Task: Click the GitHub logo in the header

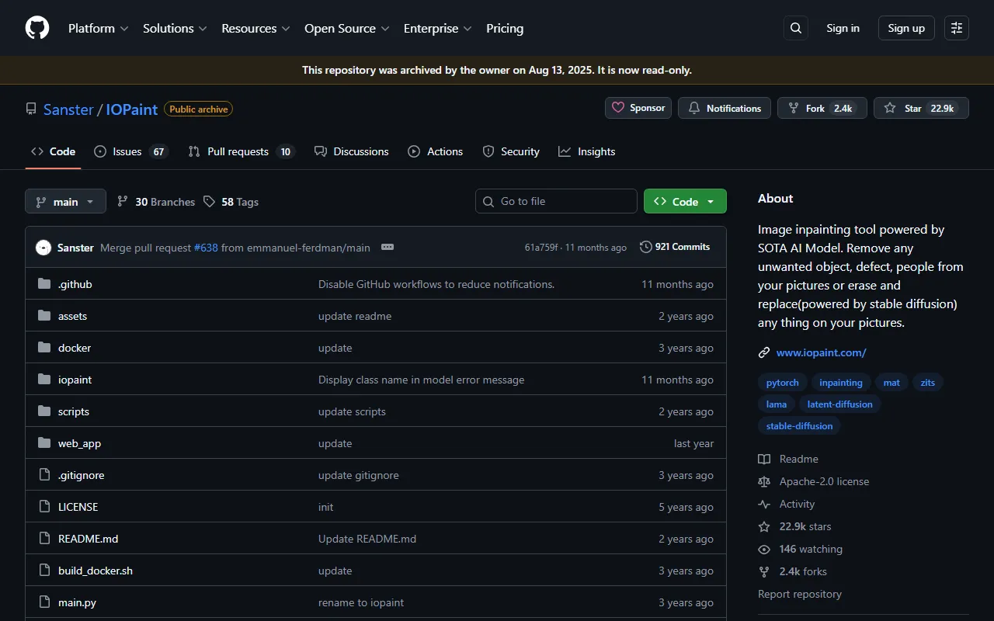Action: 37,28
